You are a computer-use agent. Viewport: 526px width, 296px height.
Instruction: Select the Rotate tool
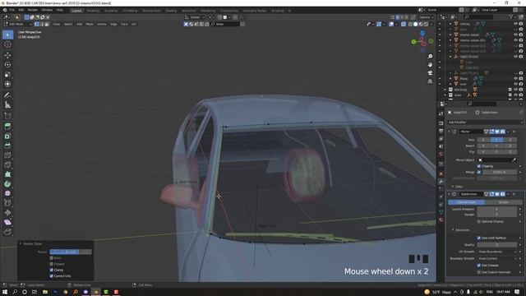pyautogui.click(x=7, y=65)
